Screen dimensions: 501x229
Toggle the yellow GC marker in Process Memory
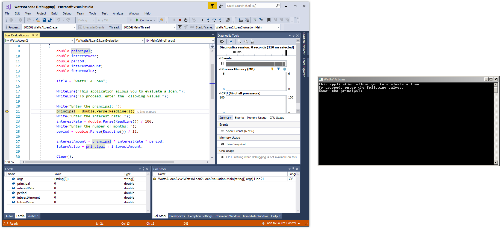[x=272, y=69]
